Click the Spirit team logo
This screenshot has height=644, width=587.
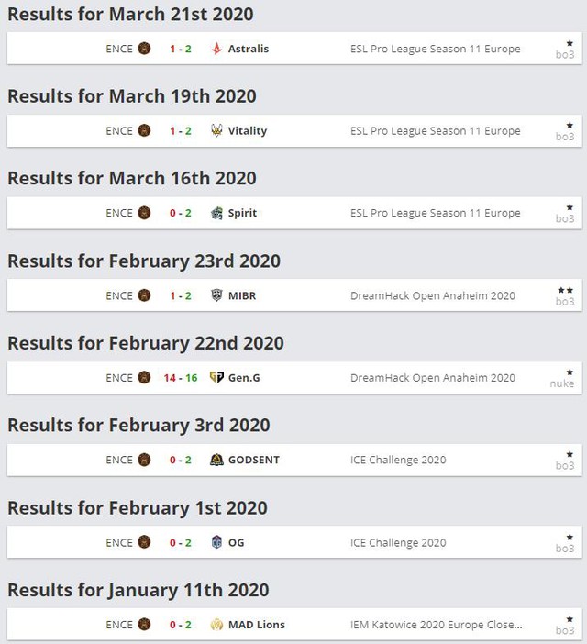click(216, 213)
